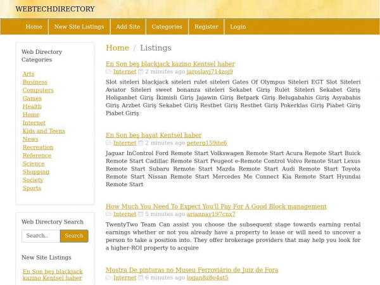Image resolution: width=380 pixels, height=285 pixels.
Task: Click Internet category under Mostra De pinturas listing
Action: point(125,277)
